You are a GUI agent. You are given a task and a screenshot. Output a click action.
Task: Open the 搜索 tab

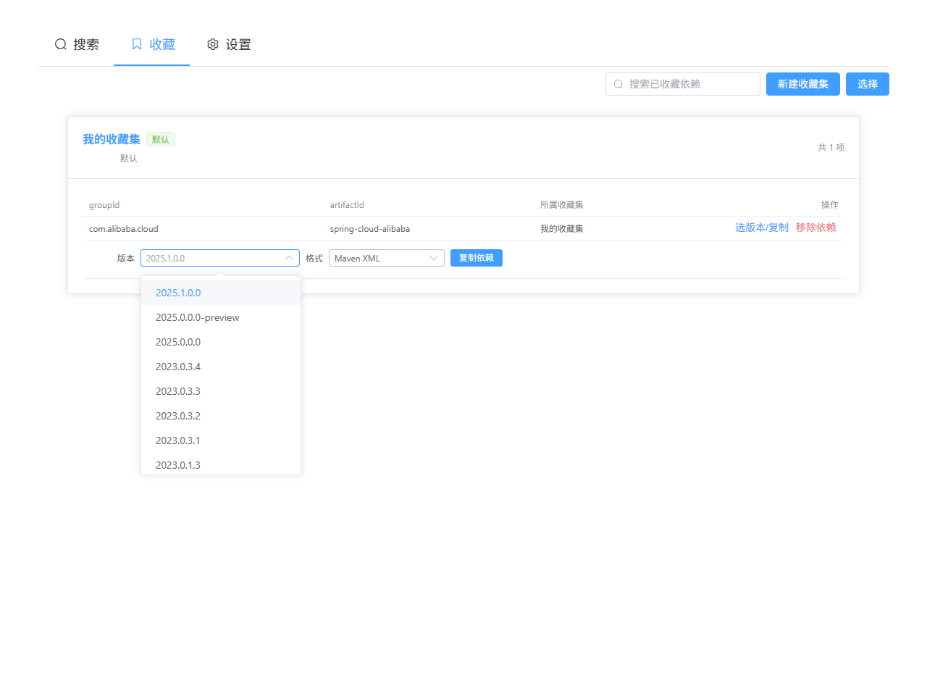coord(77,44)
